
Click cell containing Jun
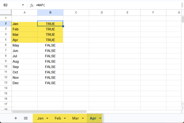[25, 51]
